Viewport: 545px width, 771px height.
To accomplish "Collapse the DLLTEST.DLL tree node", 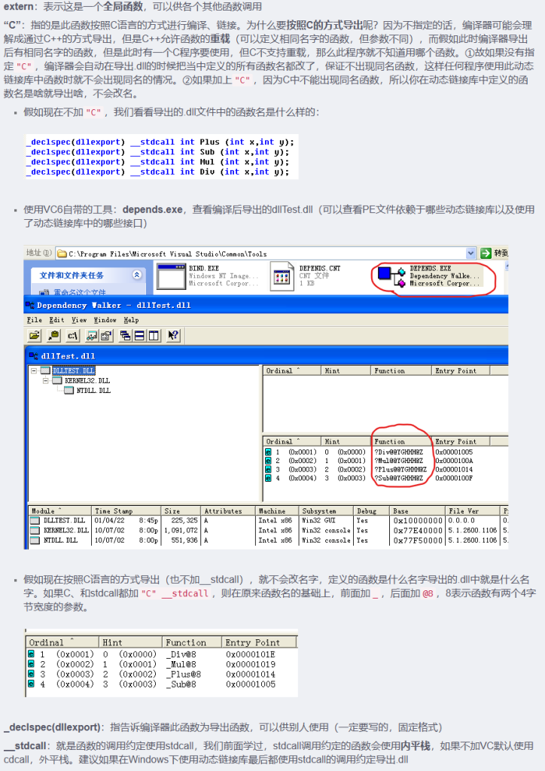I will (35, 371).
